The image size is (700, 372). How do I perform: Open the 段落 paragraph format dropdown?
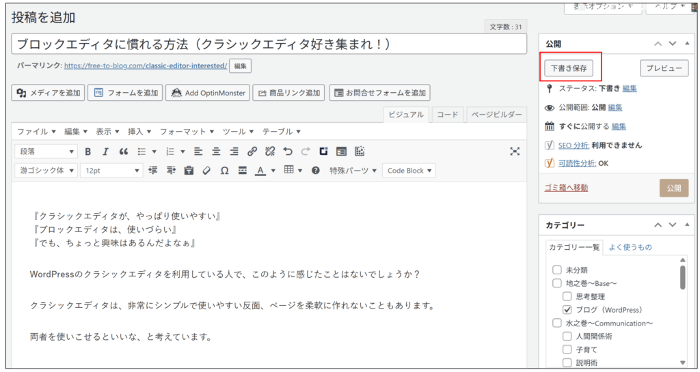click(46, 152)
